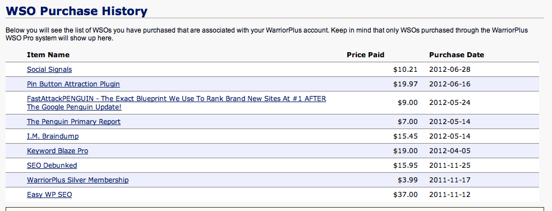
Task: Click the 2012-05-14 date for I.M. Braindump
Action: [450, 136]
